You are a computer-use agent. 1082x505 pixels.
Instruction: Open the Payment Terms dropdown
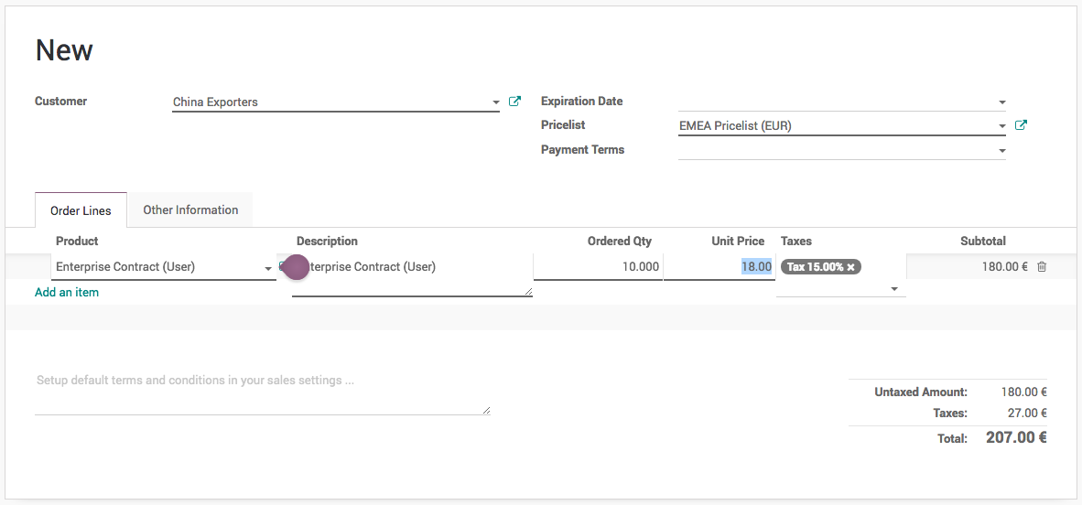(1001, 150)
